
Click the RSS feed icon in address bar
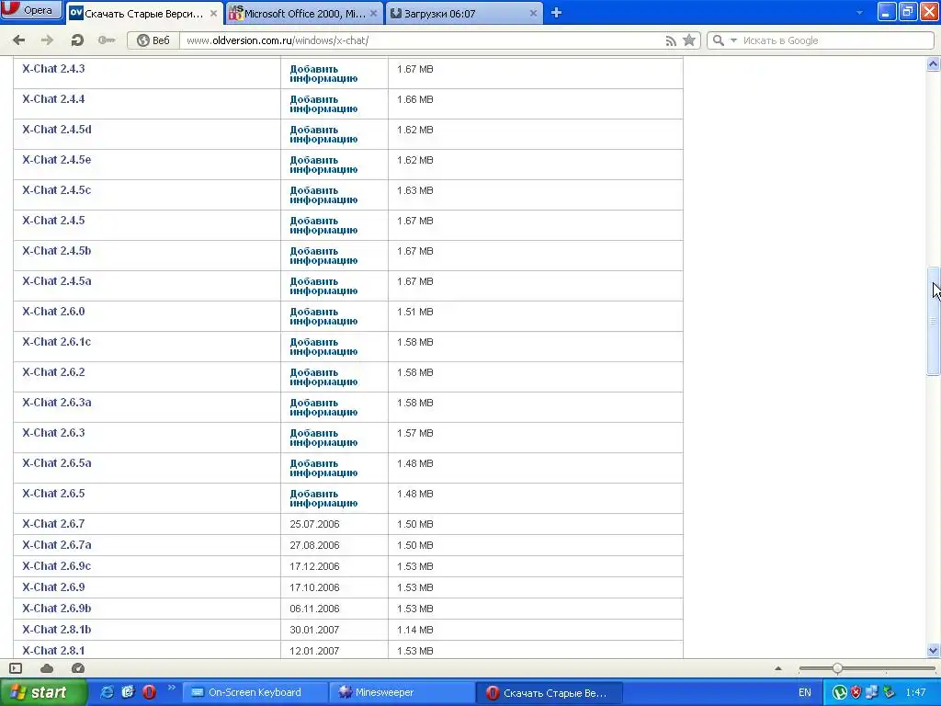[x=671, y=40]
